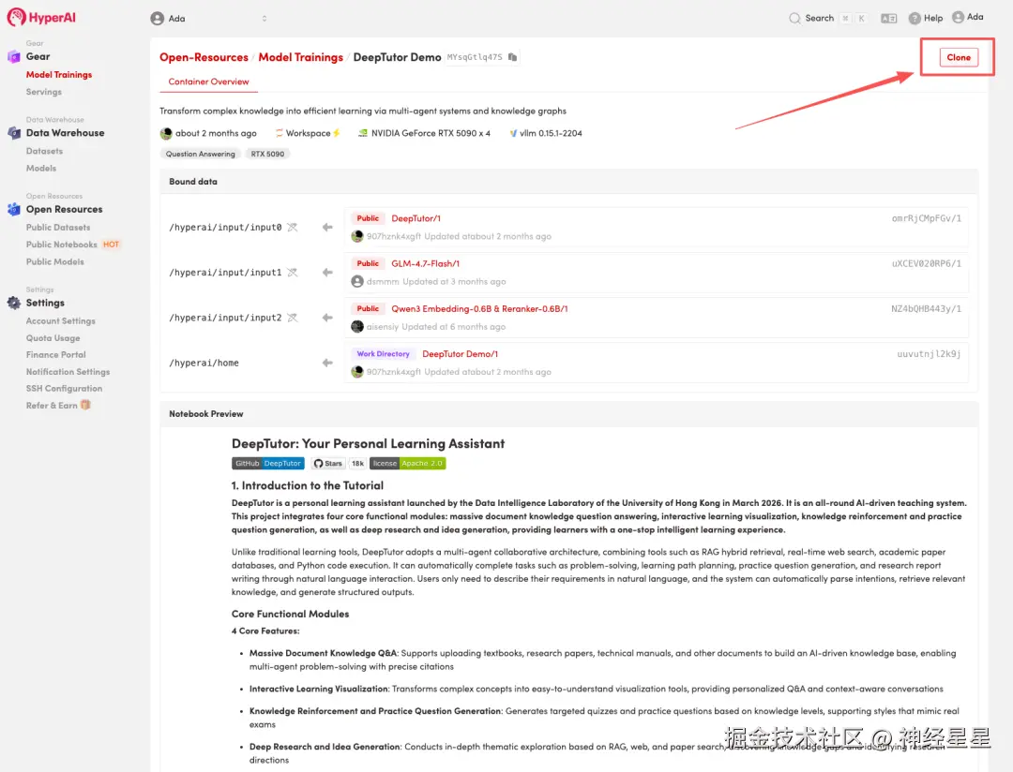
Task: Open the Ada account switcher dropdown
Action: point(208,19)
